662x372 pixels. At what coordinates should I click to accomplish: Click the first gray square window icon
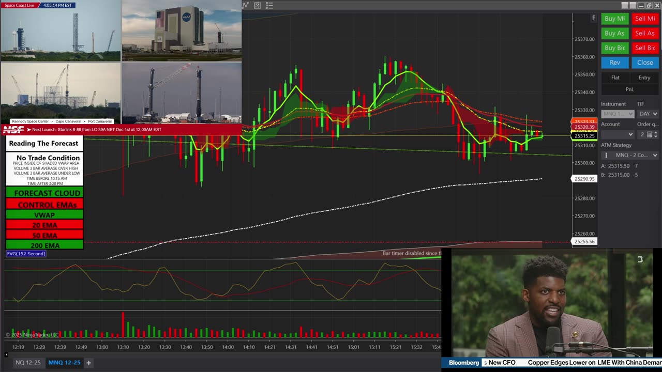pos(625,5)
